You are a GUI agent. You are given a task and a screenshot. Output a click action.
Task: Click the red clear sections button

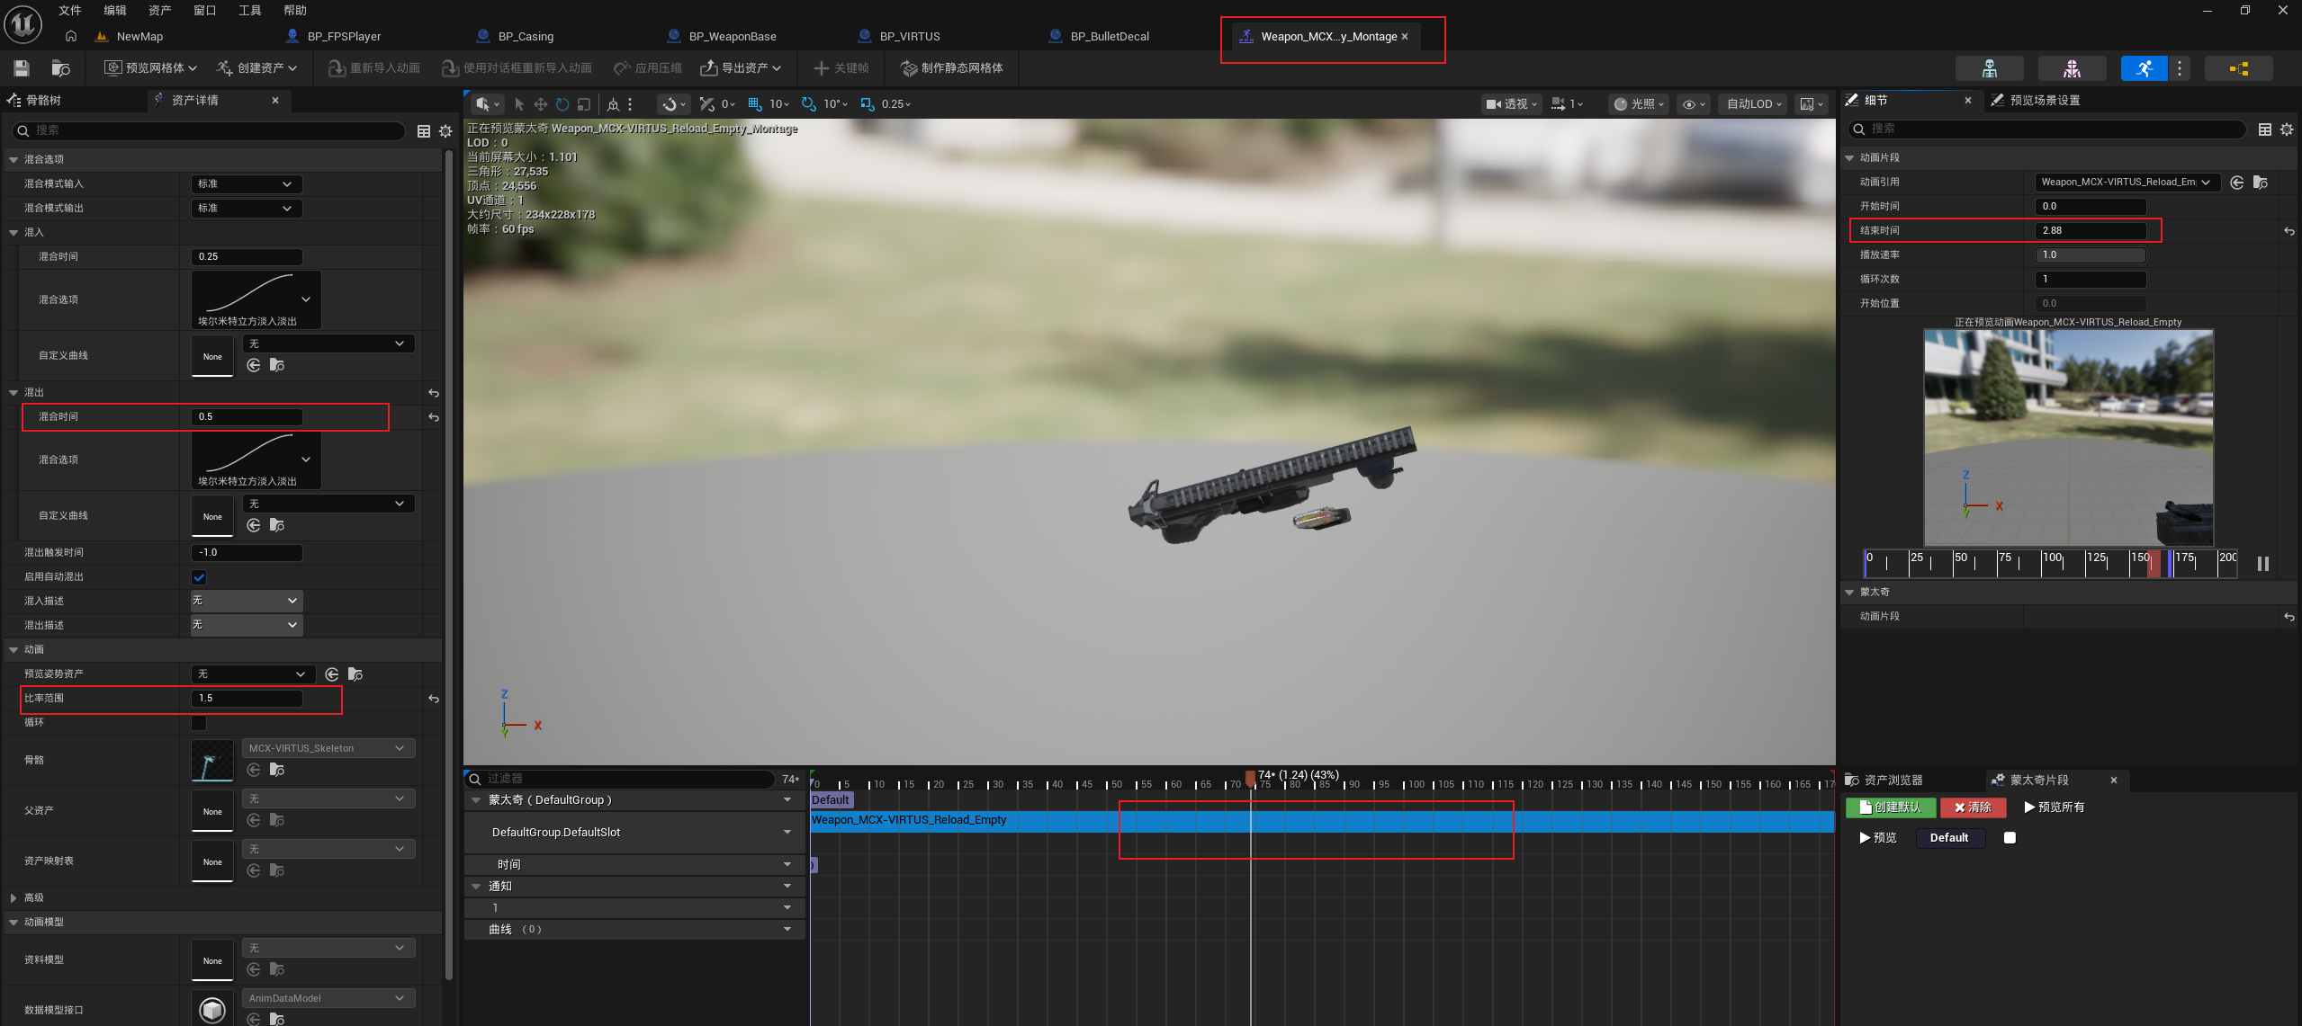click(x=1973, y=807)
